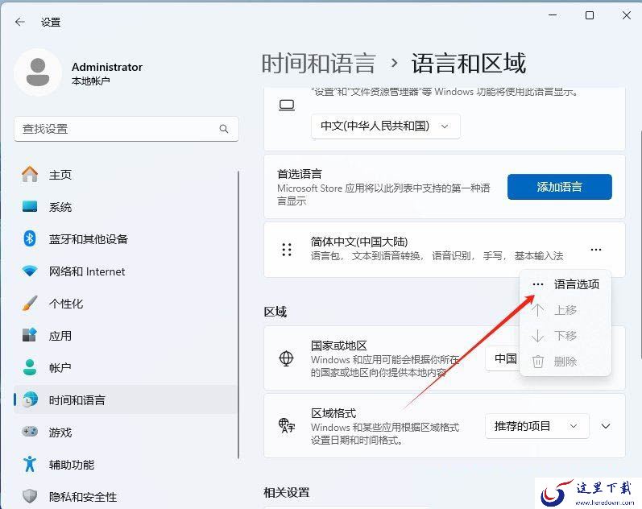Click the 查找设置 search field

126,129
